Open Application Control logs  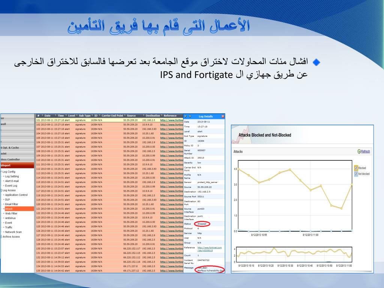(x=16, y=195)
